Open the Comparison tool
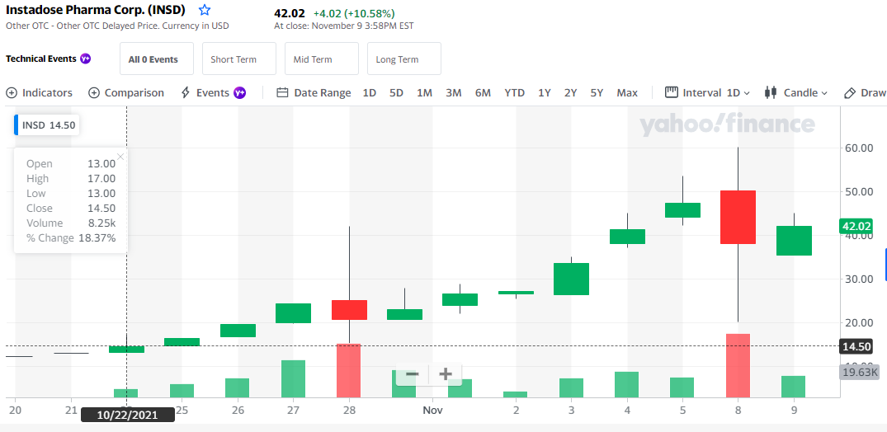 (x=126, y=92)
